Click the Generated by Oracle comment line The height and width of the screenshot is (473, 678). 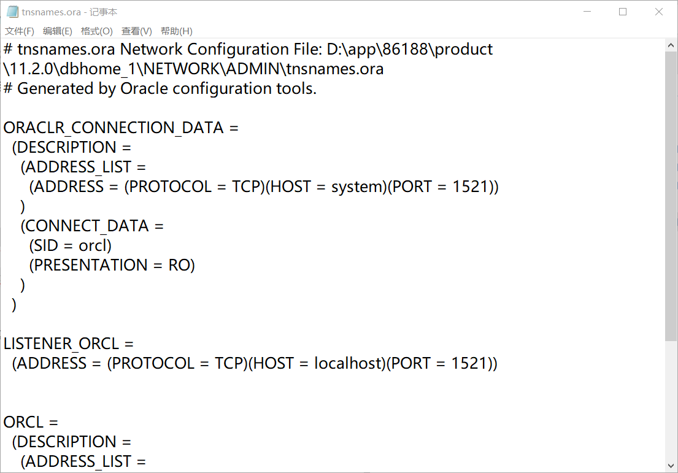160,88
